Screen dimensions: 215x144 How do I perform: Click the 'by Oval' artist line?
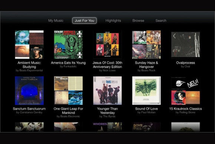click(x=185, y=66)
